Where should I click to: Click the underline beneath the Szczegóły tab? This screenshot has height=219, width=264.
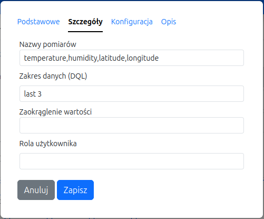pos(85,32)
